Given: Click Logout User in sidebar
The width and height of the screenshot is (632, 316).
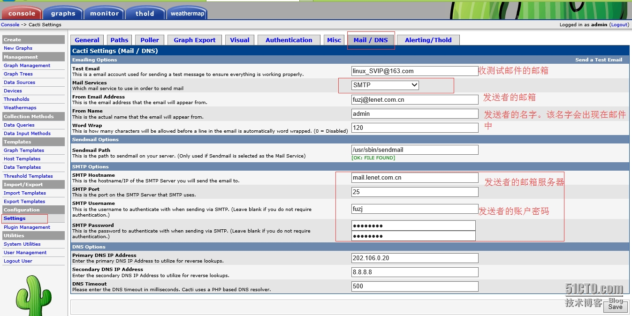Looking at the screenshot, I should (x=18, y=261).
